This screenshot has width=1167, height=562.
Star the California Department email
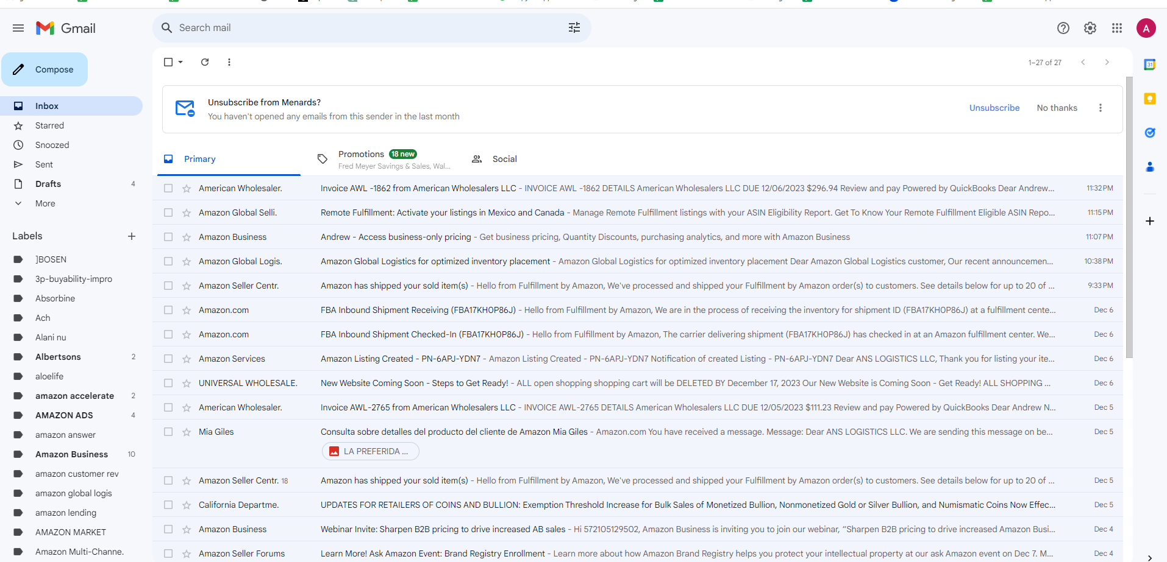(x=187, y=505)
